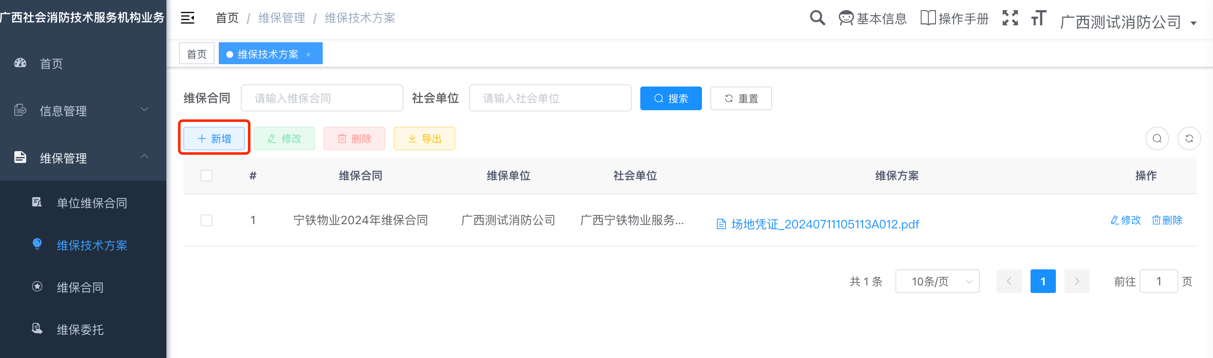Click the 重置 button
1213x358 pixels.
tap(741, 98)
